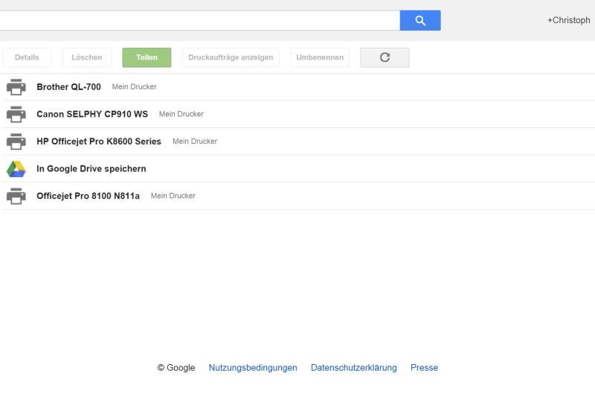The image size is (595, 417).
Task: Open the +Christoph profile link
Action: coord(568,21)
